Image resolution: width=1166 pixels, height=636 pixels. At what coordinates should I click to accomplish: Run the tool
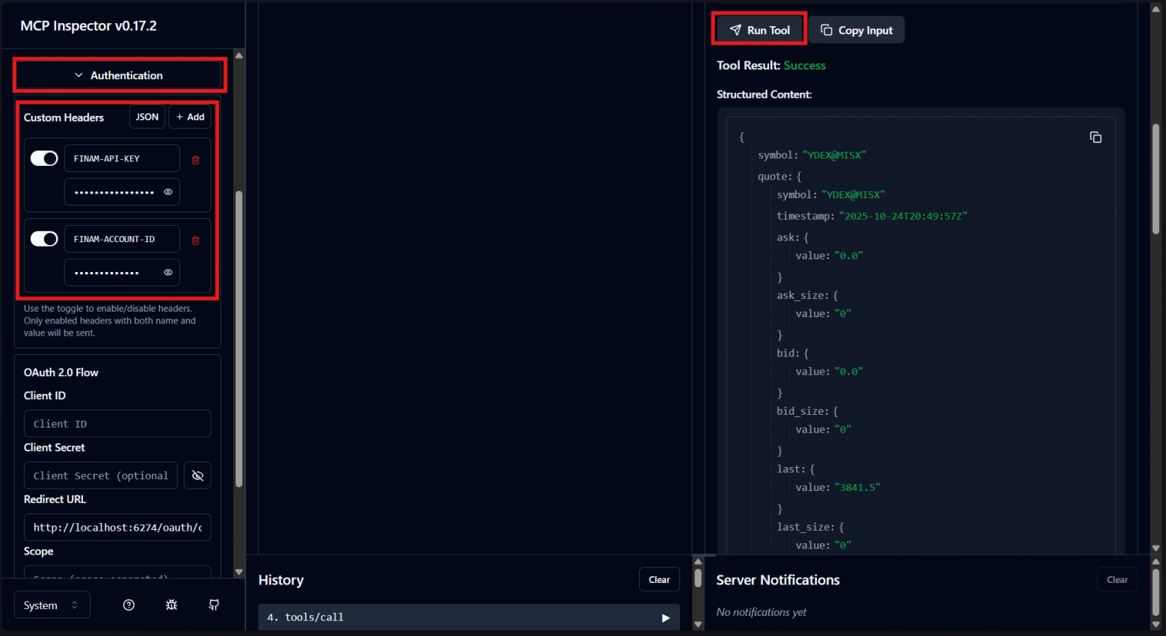(x=759, y=30)
